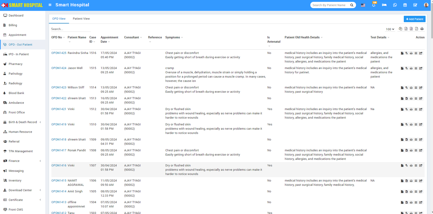
Task: Export table to Excel icon
Action: [406, 29]
